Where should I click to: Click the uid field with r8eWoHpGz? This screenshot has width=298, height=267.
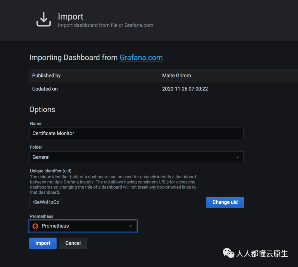tap(118, 202)
